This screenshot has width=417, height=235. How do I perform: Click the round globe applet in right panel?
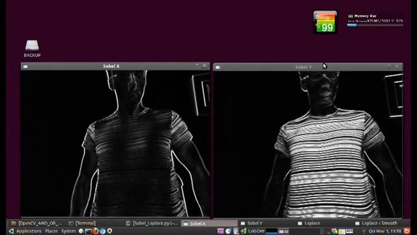[228, 231]
